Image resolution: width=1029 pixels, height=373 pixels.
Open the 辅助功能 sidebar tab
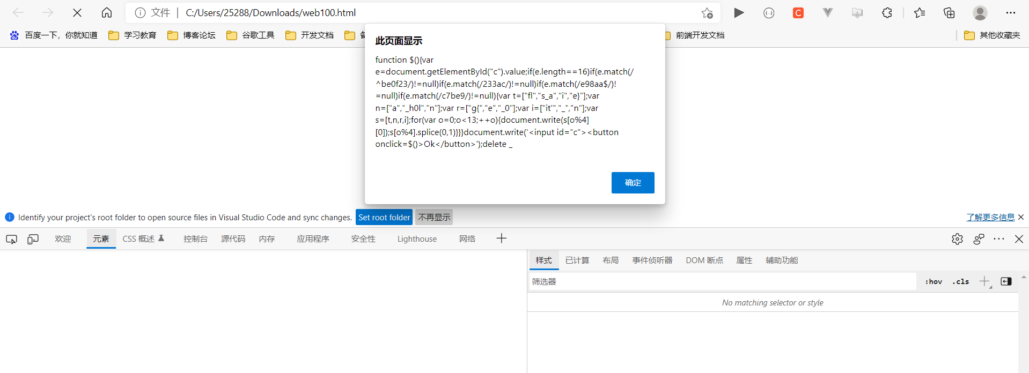(782, 260)
